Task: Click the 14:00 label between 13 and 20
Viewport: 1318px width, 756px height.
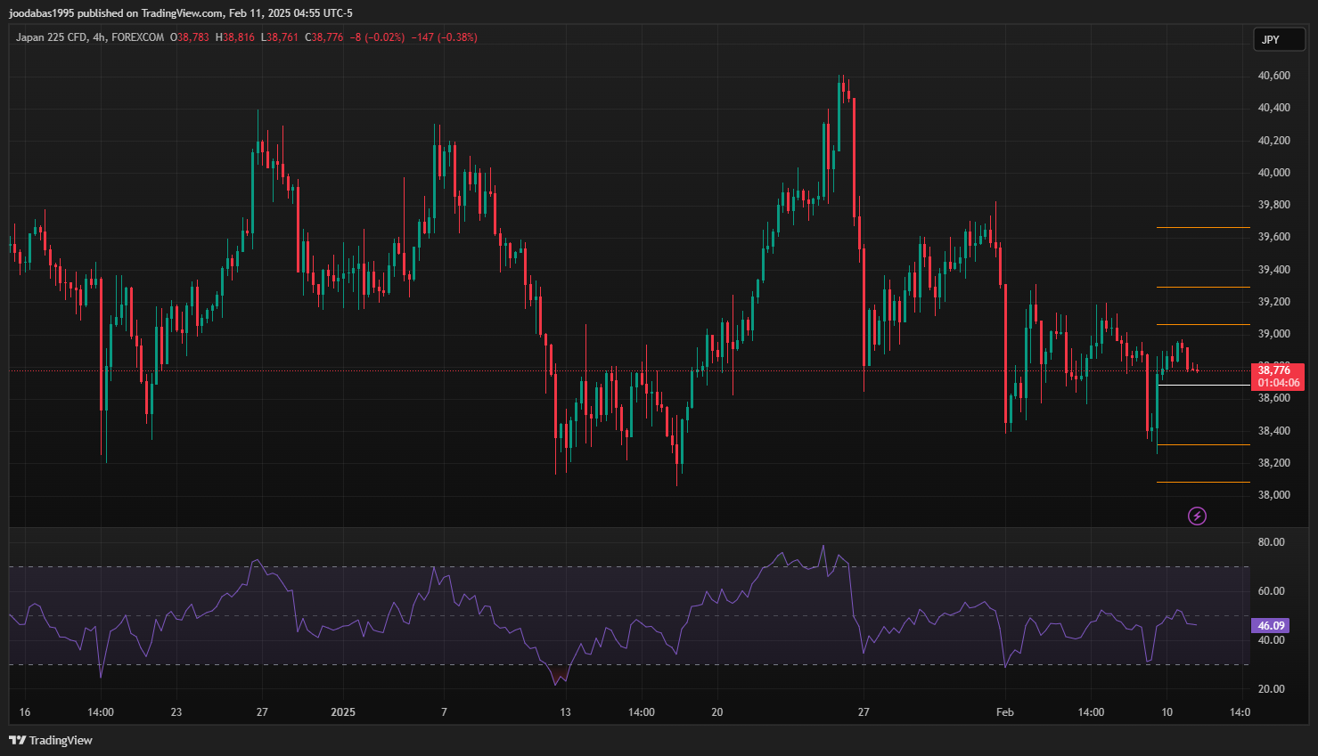Action: tap(642, 712)
